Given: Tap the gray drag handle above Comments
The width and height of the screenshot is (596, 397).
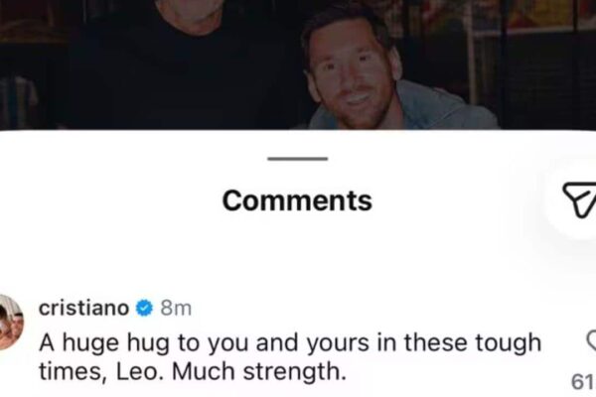Looking at the screenshot, I should 297,159.
